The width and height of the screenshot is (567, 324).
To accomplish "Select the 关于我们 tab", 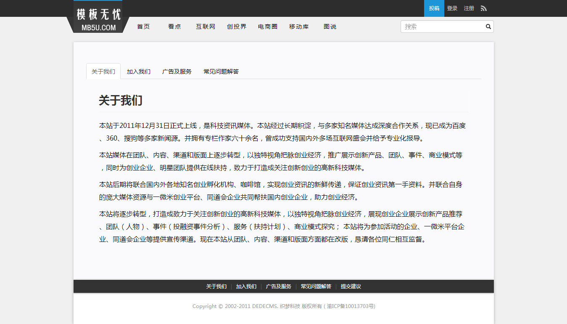I will click(103, 72).
